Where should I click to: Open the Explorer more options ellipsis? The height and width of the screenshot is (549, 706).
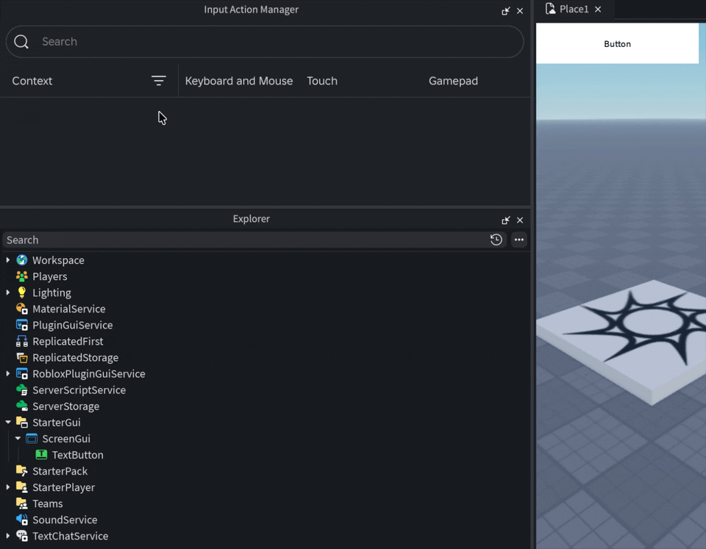coord(518,240)
